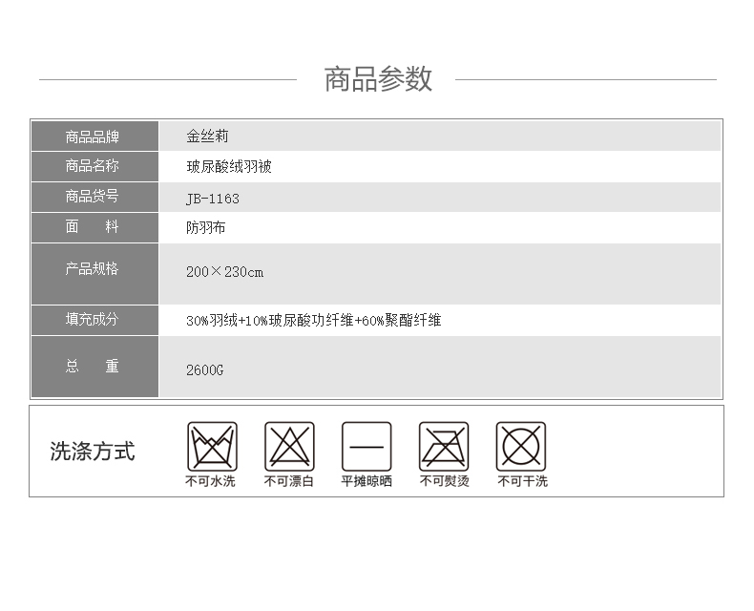Viewport: 754px width, 611px height.
Task: Click the 商品货号 row label
Action: pos(92,197)
